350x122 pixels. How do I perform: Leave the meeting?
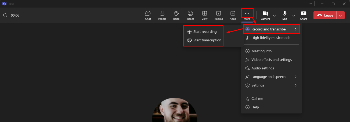(325, 15)
